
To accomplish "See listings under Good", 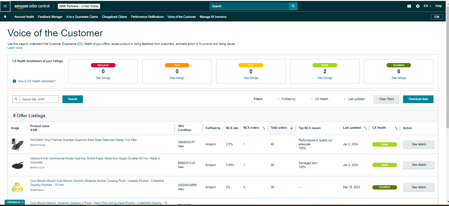I will pos(325,78).
